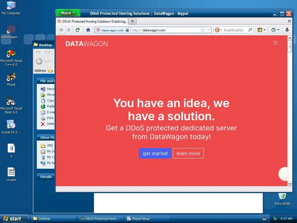
Task: Open the browser home page
Action: pyautogui.click(x=88, y=30)
